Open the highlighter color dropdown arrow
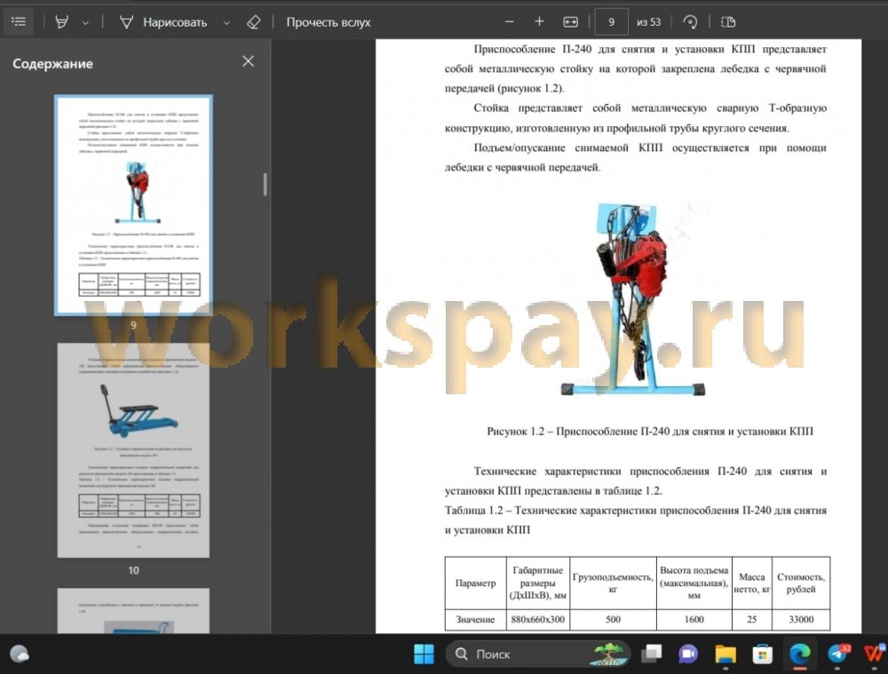888x674 pixels. (85, 23)
